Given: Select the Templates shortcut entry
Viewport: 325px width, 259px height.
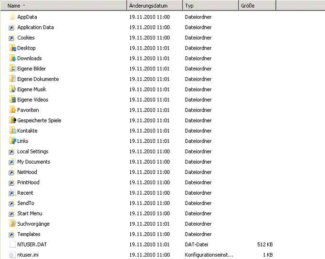Looking at the screenshot, I should [x=29, y=234].
